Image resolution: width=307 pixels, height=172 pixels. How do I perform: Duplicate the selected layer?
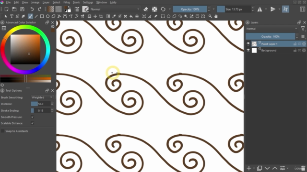click(260, 168)
